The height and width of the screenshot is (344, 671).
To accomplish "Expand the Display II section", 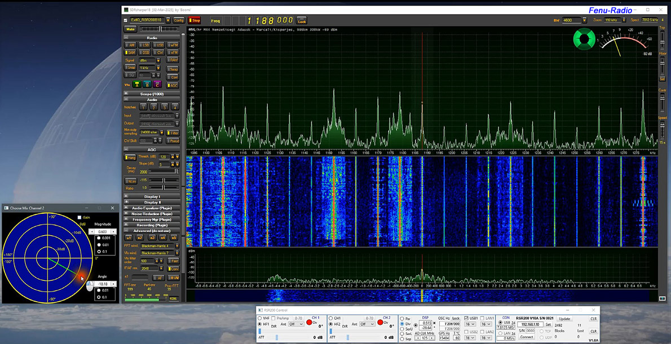I will pos(126,202).
